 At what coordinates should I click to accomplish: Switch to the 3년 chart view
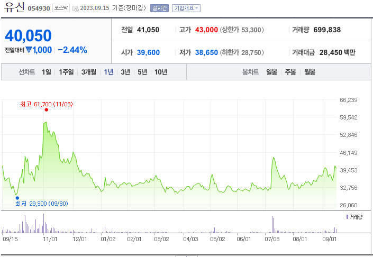click(125, 72)
